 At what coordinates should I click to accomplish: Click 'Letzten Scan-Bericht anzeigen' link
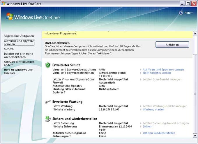point(162,79)
